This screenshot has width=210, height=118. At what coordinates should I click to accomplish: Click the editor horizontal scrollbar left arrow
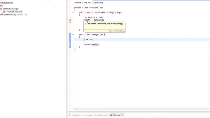[x=75, y=109]
